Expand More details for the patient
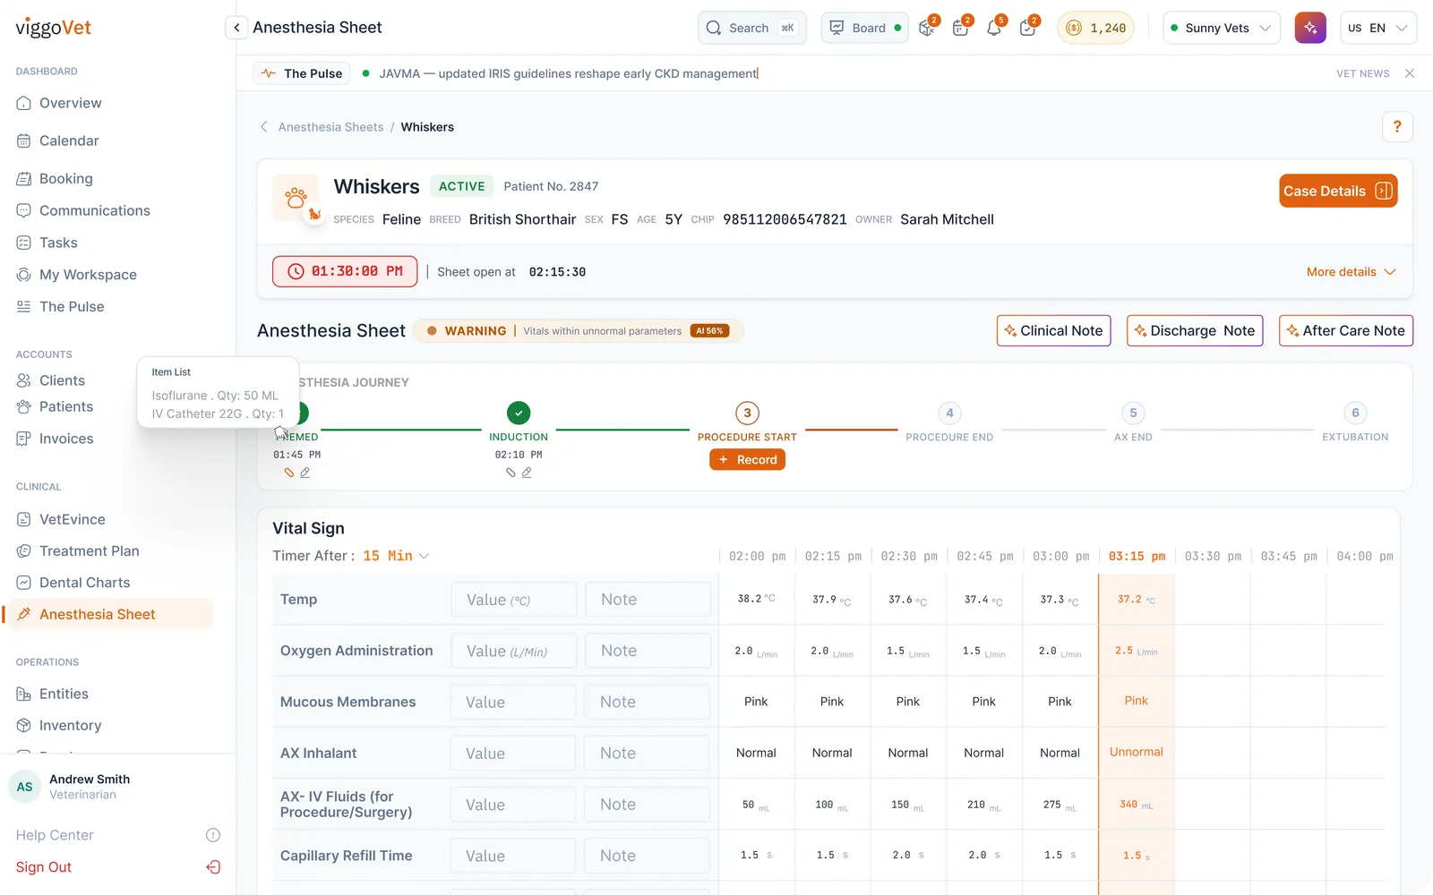 1351,272
